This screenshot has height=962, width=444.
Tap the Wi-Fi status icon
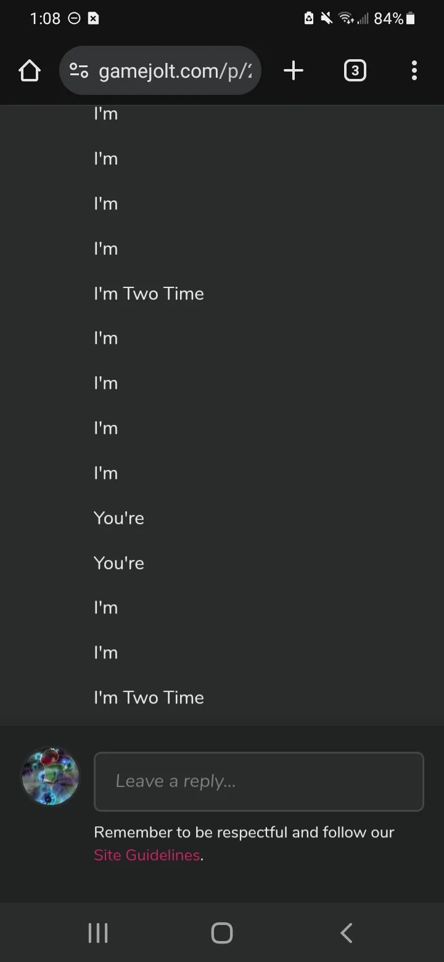[x=346, y=19]
